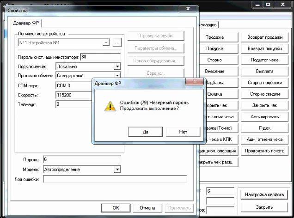Open Настройка свойств button
Screen dimensions: 294x218
[263, 195]
